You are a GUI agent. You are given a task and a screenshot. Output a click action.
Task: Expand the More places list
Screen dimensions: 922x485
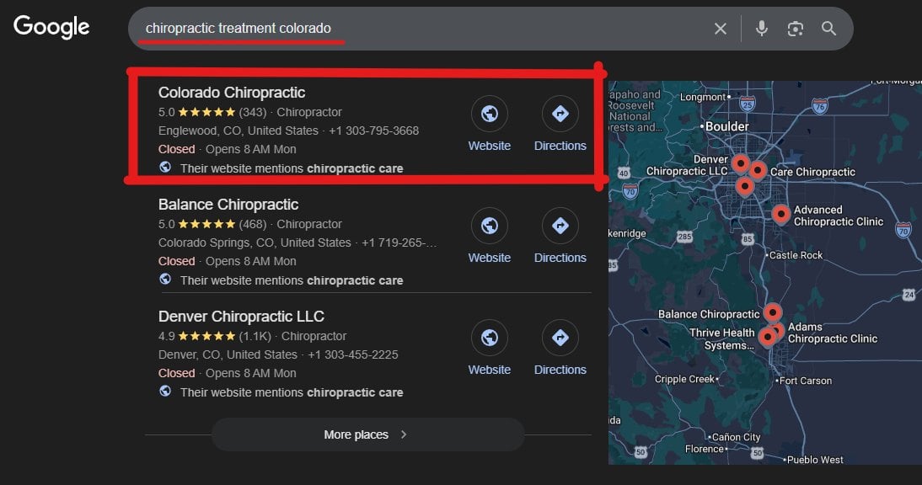367,434
